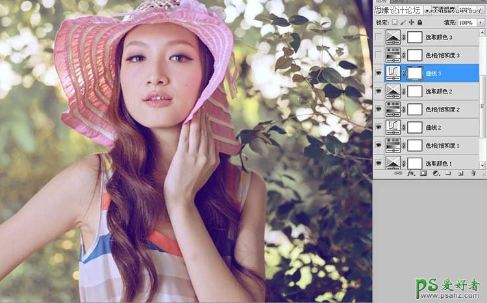Hide the 曲线 3 layer

click(379, 73)
